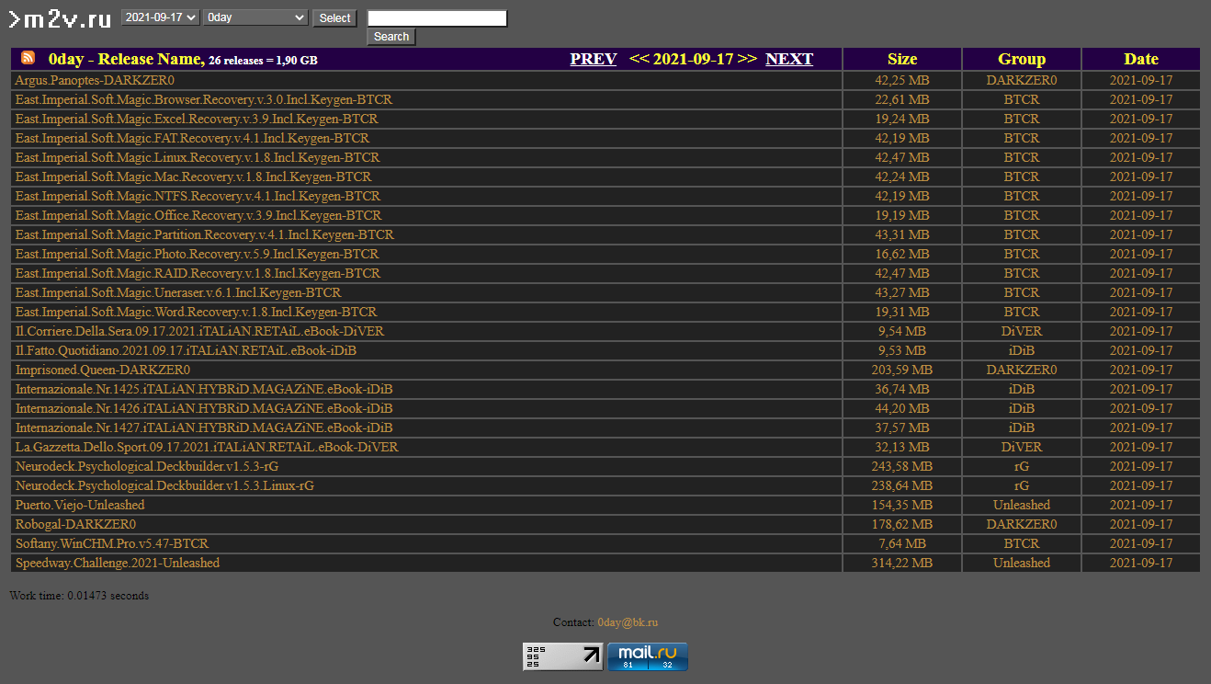Click the Unleashed group in Puerto.Viejo row
The height and width of the screenshot is (684, 1211).
1022,505
